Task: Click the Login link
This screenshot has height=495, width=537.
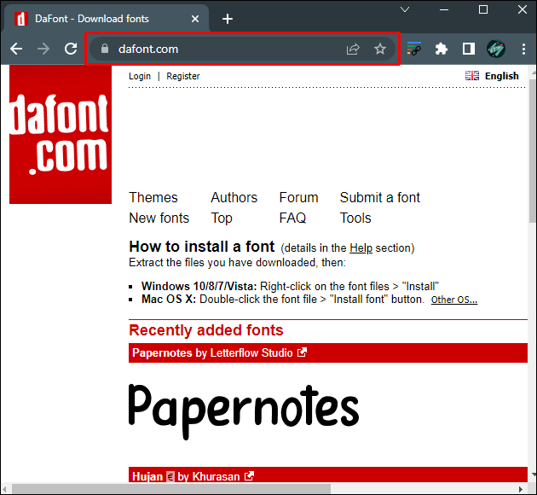Action: (140, 76)
